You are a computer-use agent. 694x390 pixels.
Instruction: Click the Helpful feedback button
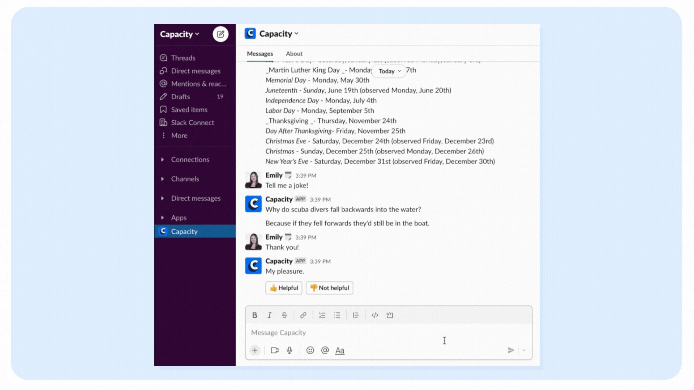point(284,287)
